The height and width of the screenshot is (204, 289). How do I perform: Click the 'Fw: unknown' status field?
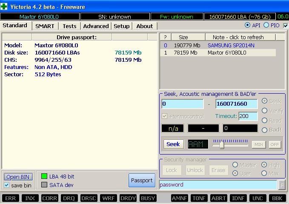(x=177, y=17)
